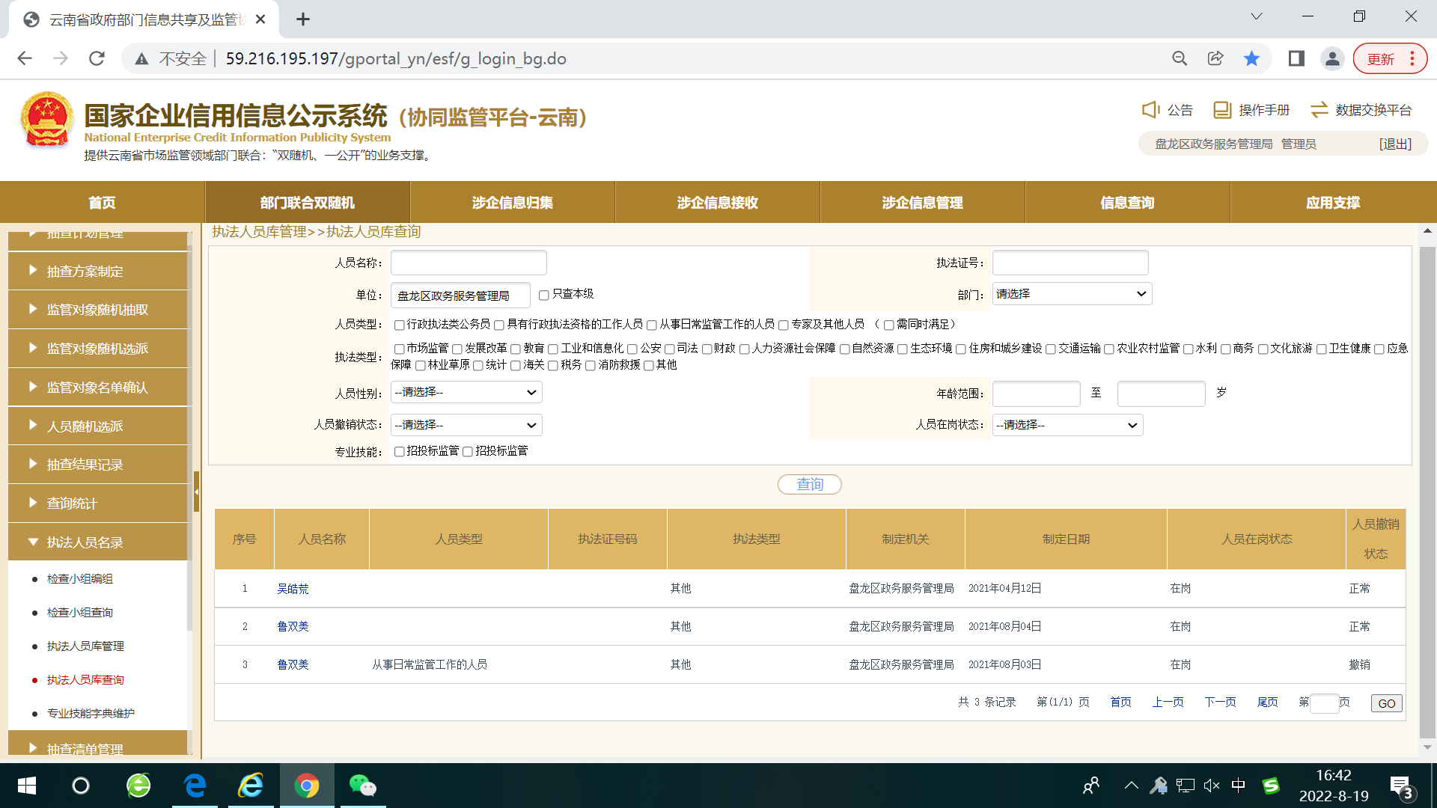Click the volume muted tray icon
Image resolution: width=1437 pixels, height=808 pixels.
point(1211,786)
